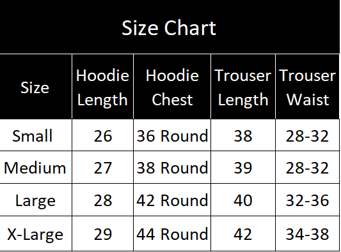Select the X-Large size row label
The height and width of the screenshot is (252, 341).
tap(36, 233)
